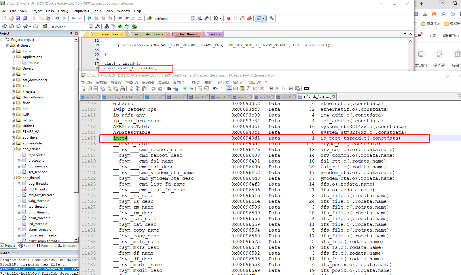
Task: Switch to the main.c tab in µVision editor
Action: coord(213,34)
